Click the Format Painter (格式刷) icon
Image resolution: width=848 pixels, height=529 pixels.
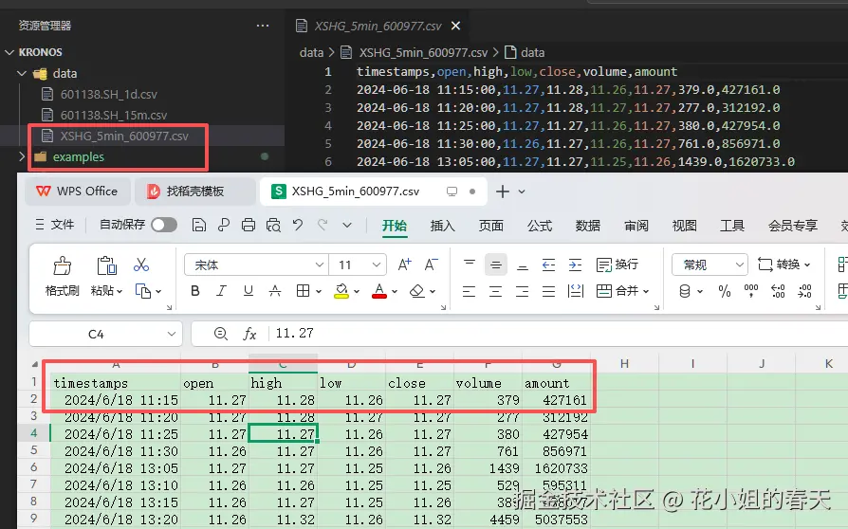[x=62, y=275]
